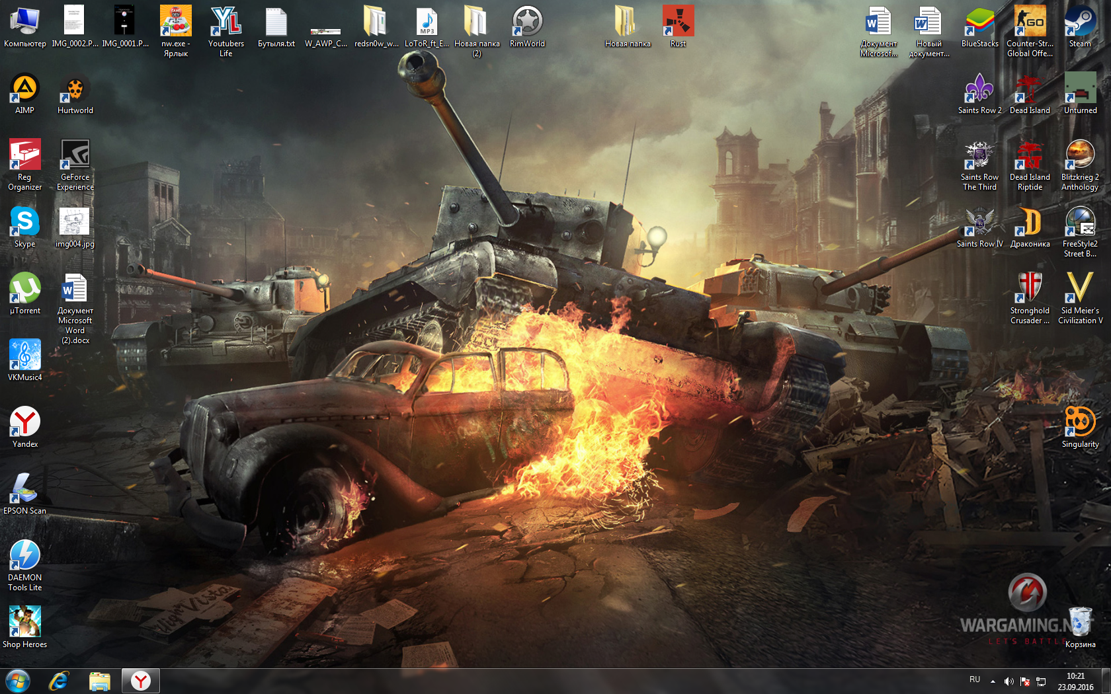
Task: Open the network connection tray icon
Action: tap(1041, 681)
